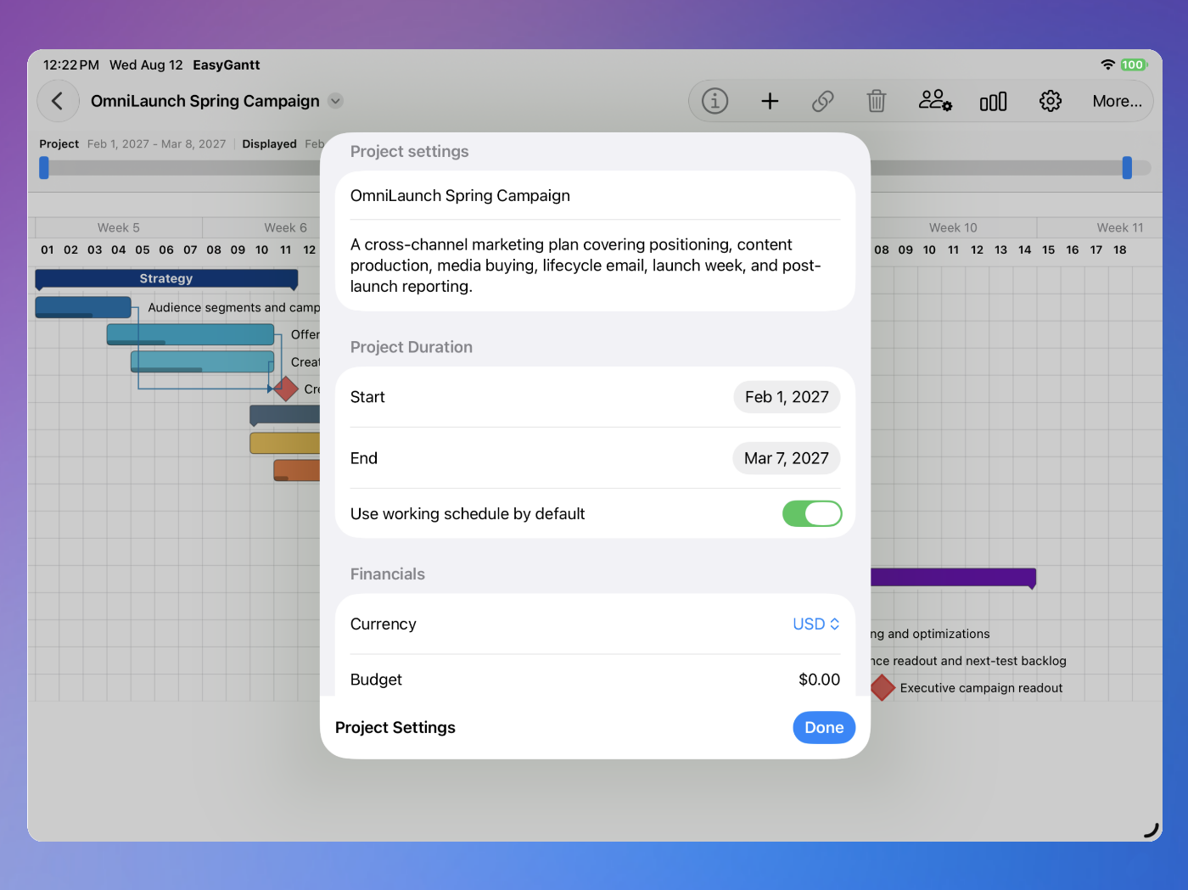
Task: Change the End date Mar 7, 2027
Action: (787, 458)
